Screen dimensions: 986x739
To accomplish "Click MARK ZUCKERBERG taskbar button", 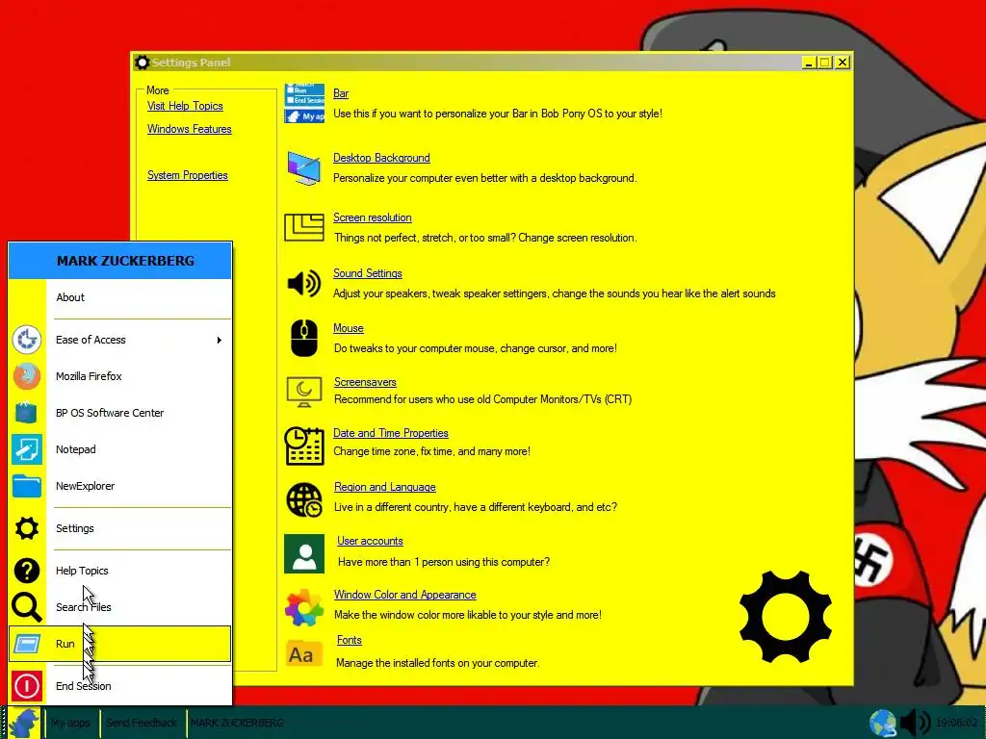I will click(x=237, y=723).
